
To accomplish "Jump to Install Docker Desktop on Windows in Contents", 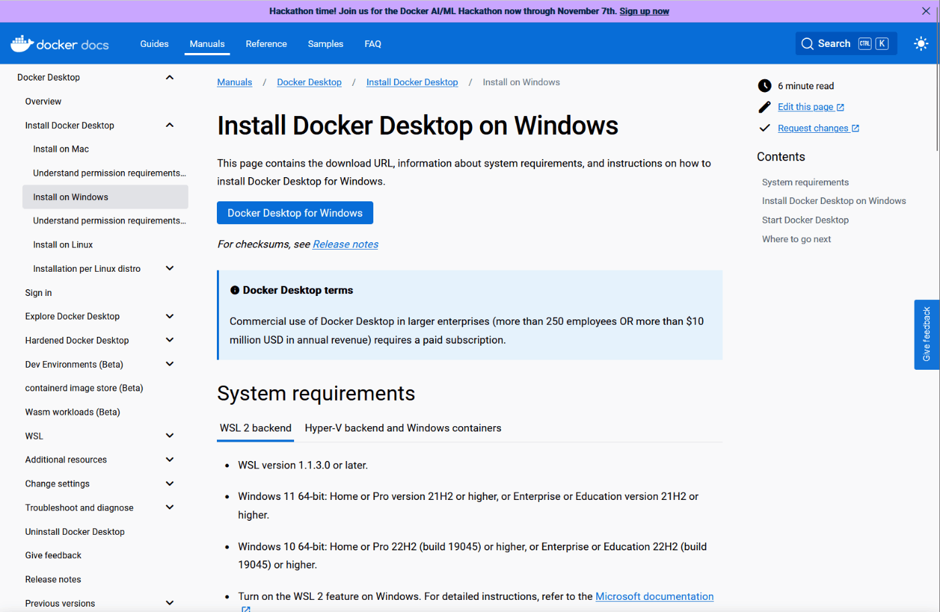I will pos(834,201).
